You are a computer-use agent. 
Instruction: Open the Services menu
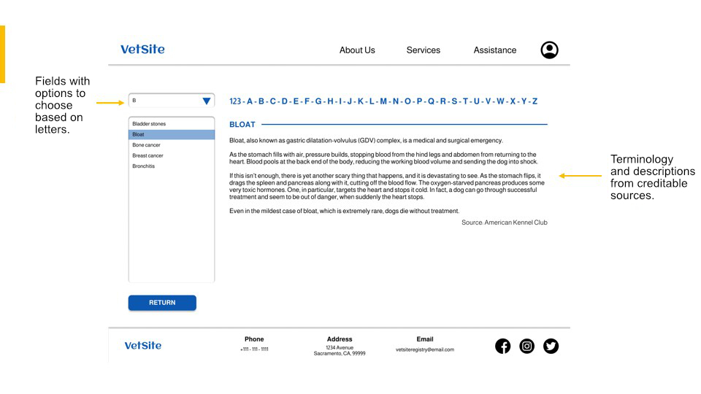click(x=423, y=50)
